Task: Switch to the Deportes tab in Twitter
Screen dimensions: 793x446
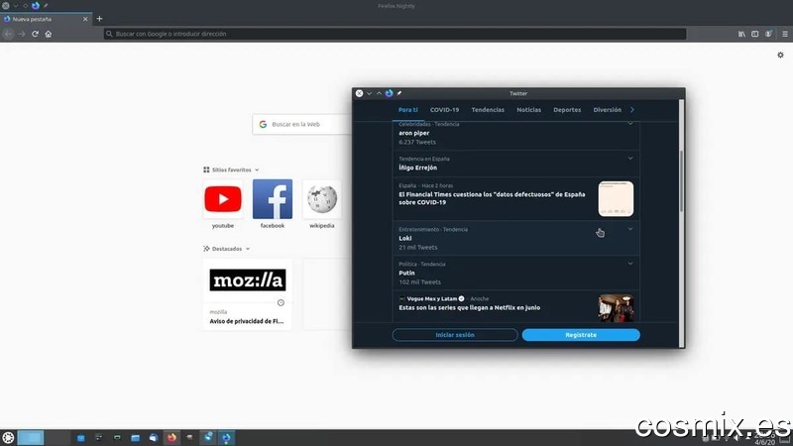Action: [567, 110]
